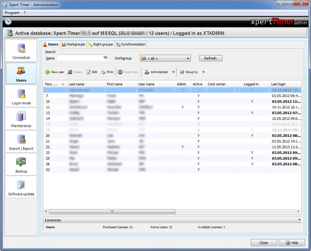This screenshot has width=311, height=251.
Task: Switch to the Synchronization tab
Action: pyautogui.click(x=131, y=44)
